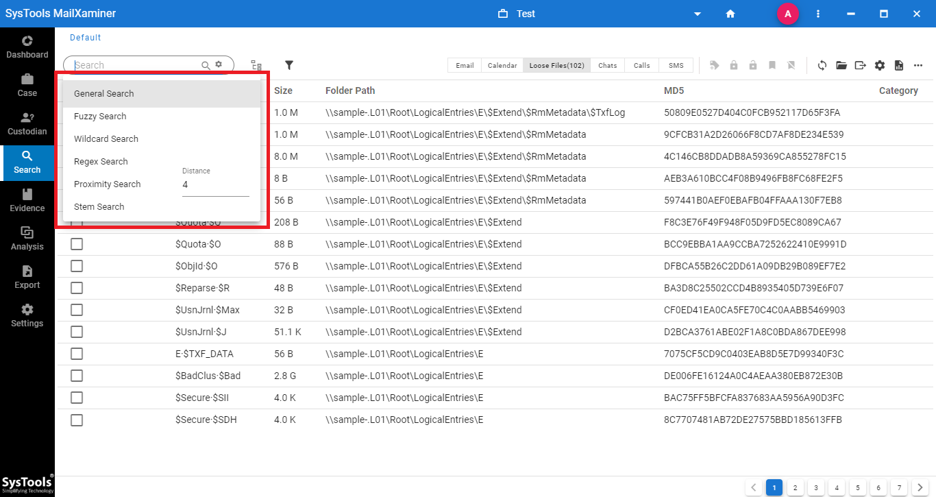This screenshot has width=936, height=497.
Task: Go to page 7
Action: [899, 487]
